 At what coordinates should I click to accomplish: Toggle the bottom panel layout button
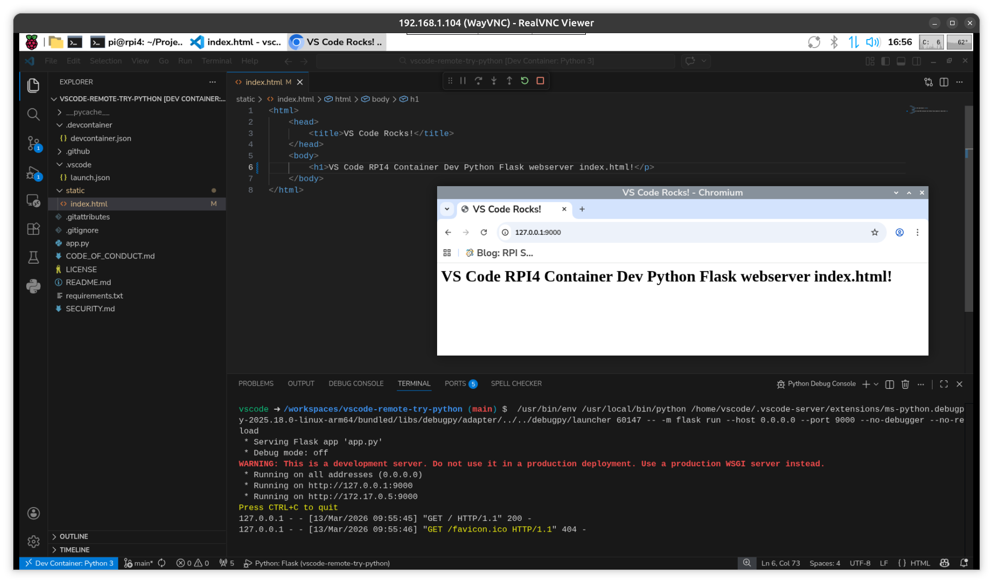pos(901,61)
